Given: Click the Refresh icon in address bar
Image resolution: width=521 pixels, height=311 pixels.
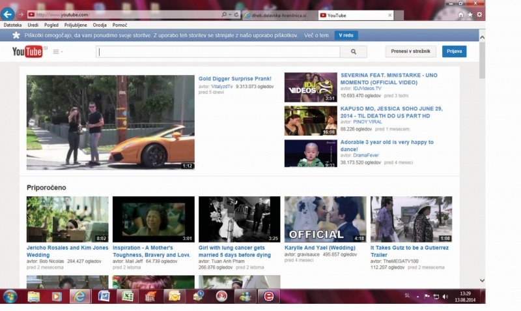Looking at the screenshot, I should [236, 14].
